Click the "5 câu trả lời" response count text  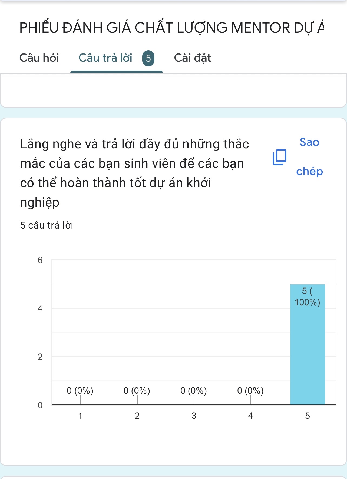click(x=47, y=225)
